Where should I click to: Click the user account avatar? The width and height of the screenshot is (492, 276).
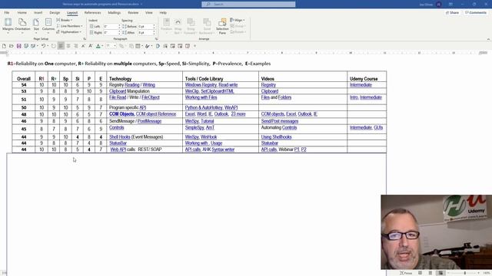click(x=439, y=4)
